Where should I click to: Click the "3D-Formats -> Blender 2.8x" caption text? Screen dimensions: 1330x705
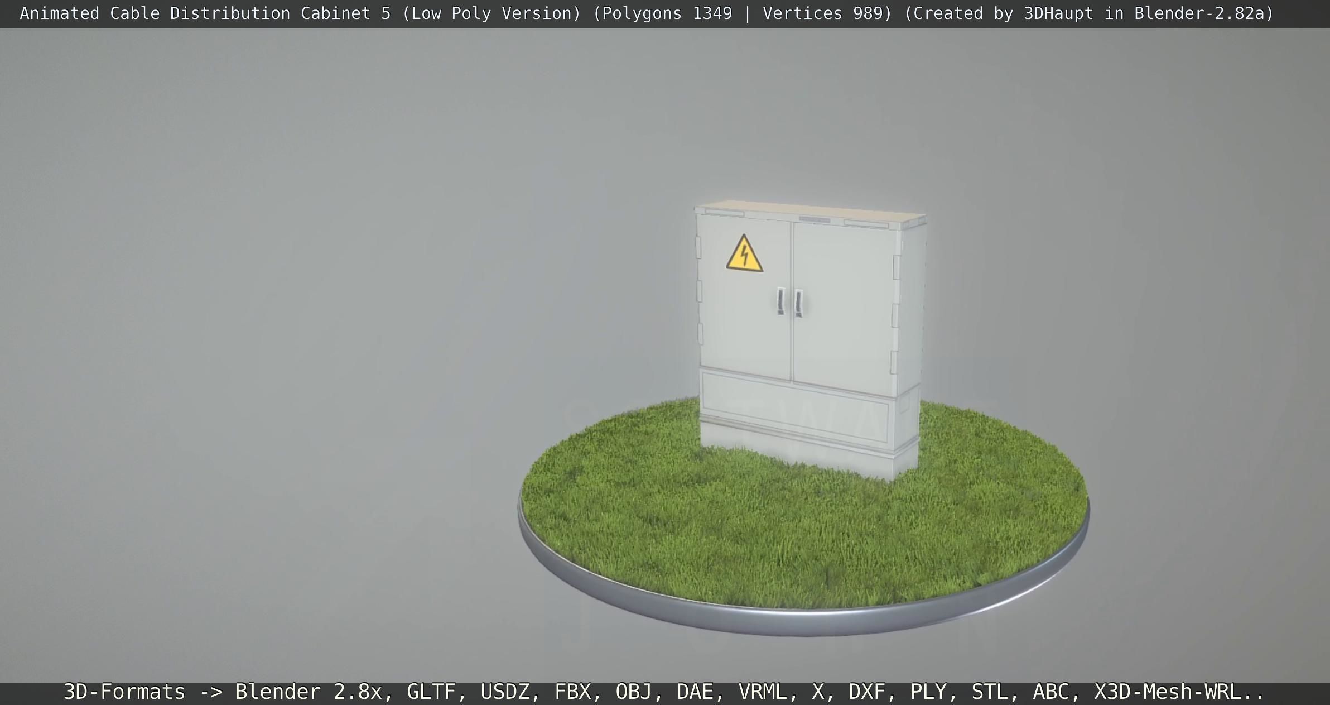click(223, 692)
